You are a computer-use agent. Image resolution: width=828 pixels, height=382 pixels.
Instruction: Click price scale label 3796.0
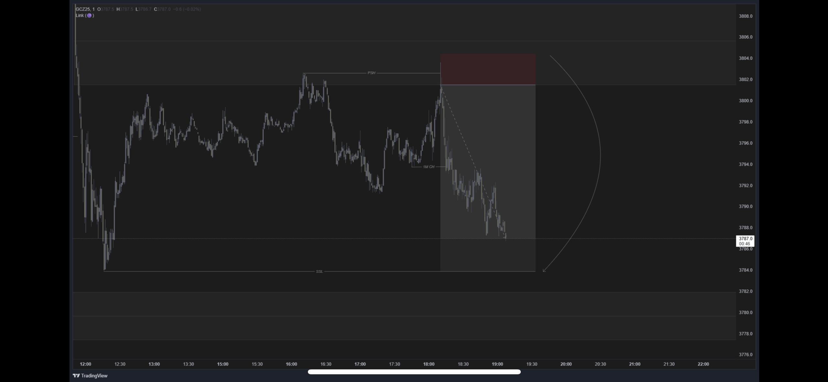(x=746, y=143)
